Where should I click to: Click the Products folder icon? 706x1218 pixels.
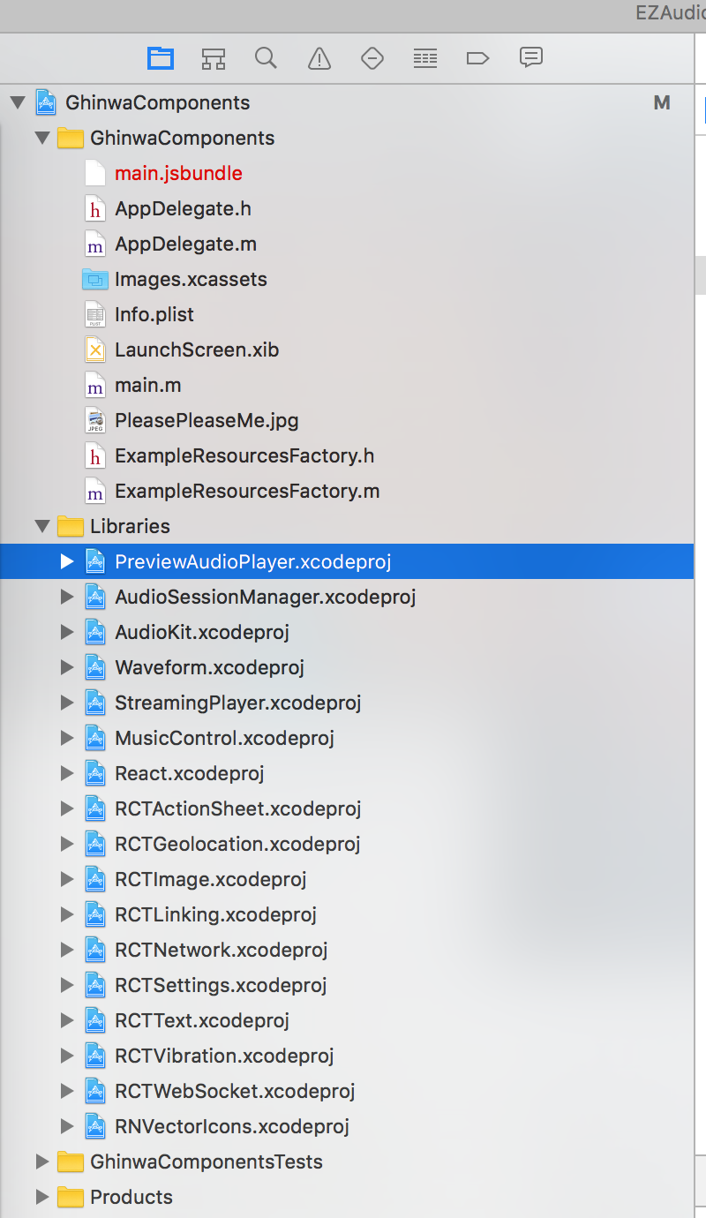pyautogui.click(x=70, y=1197)
